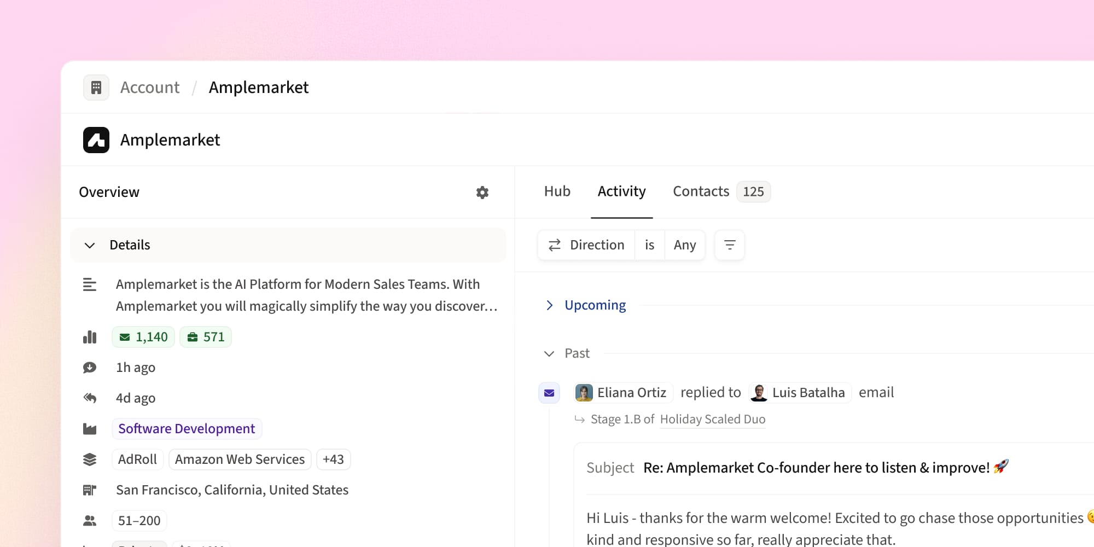Open Luis Batalha contact chip

click(x=800, y=393)
